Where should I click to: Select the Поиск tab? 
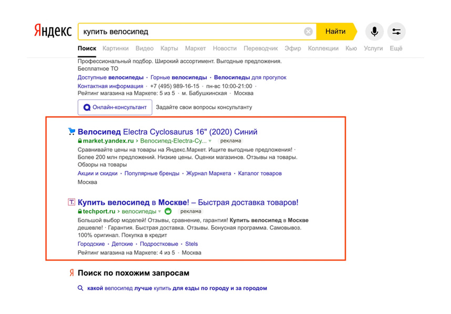pyautogui.click(x=87, y=48)
